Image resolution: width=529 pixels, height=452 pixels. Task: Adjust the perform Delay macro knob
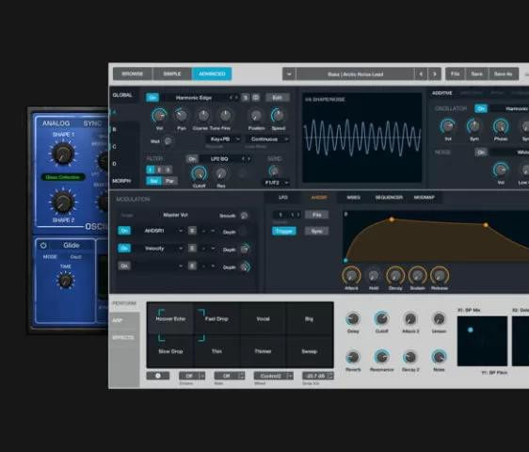(353, 318)
